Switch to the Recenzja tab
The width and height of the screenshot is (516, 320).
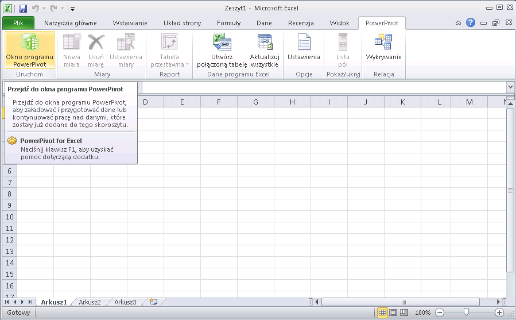[x=301, y=23]
